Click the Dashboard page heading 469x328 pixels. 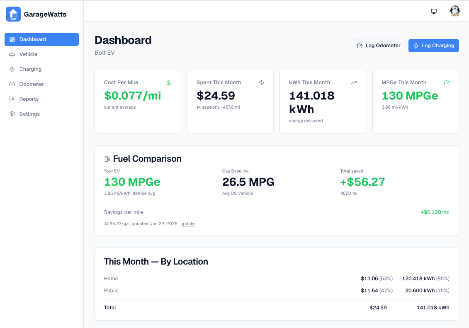[123, 40]
